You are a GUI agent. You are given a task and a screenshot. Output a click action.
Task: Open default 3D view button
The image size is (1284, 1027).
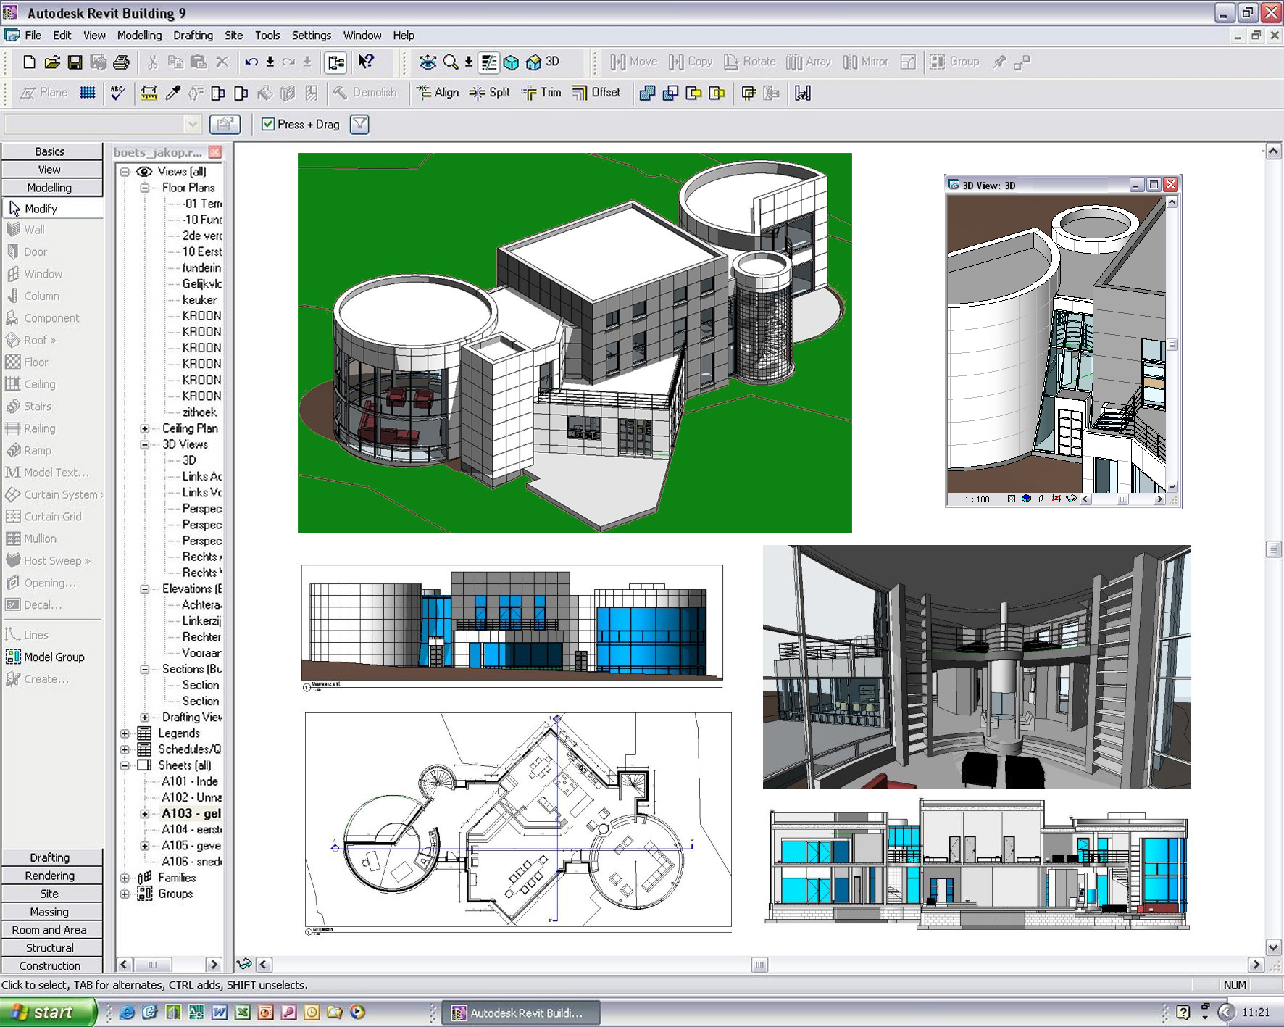pos(543,62)
